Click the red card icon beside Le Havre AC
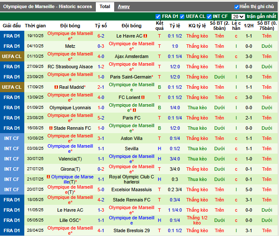Viewport: 279px width, 236px height. click(145, 36)
